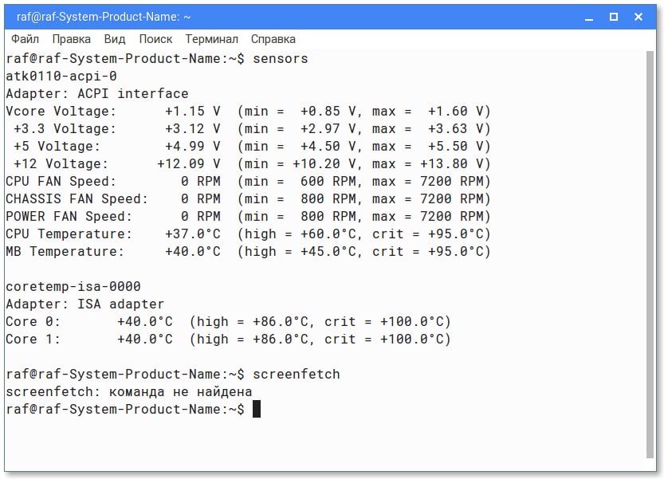This screenshot has width=664, height=479.
Task: Click the 'POWER FAN Speed:' label
Action: point(69,217)
